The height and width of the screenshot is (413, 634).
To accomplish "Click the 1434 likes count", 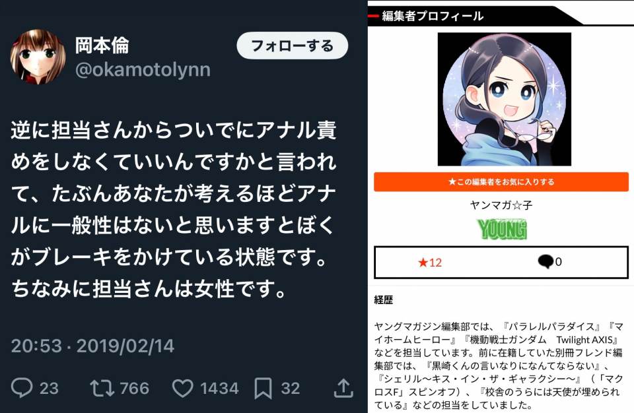I will [x=219, y=389].
